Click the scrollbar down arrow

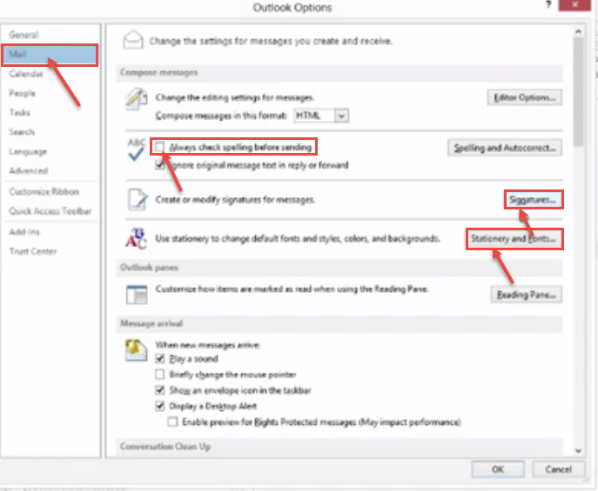tap(578, 451)
